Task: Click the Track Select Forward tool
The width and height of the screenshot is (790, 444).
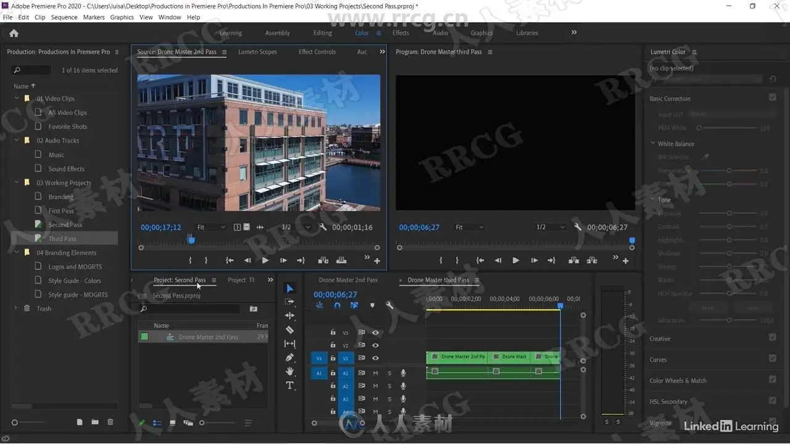Action: [289, 302]
